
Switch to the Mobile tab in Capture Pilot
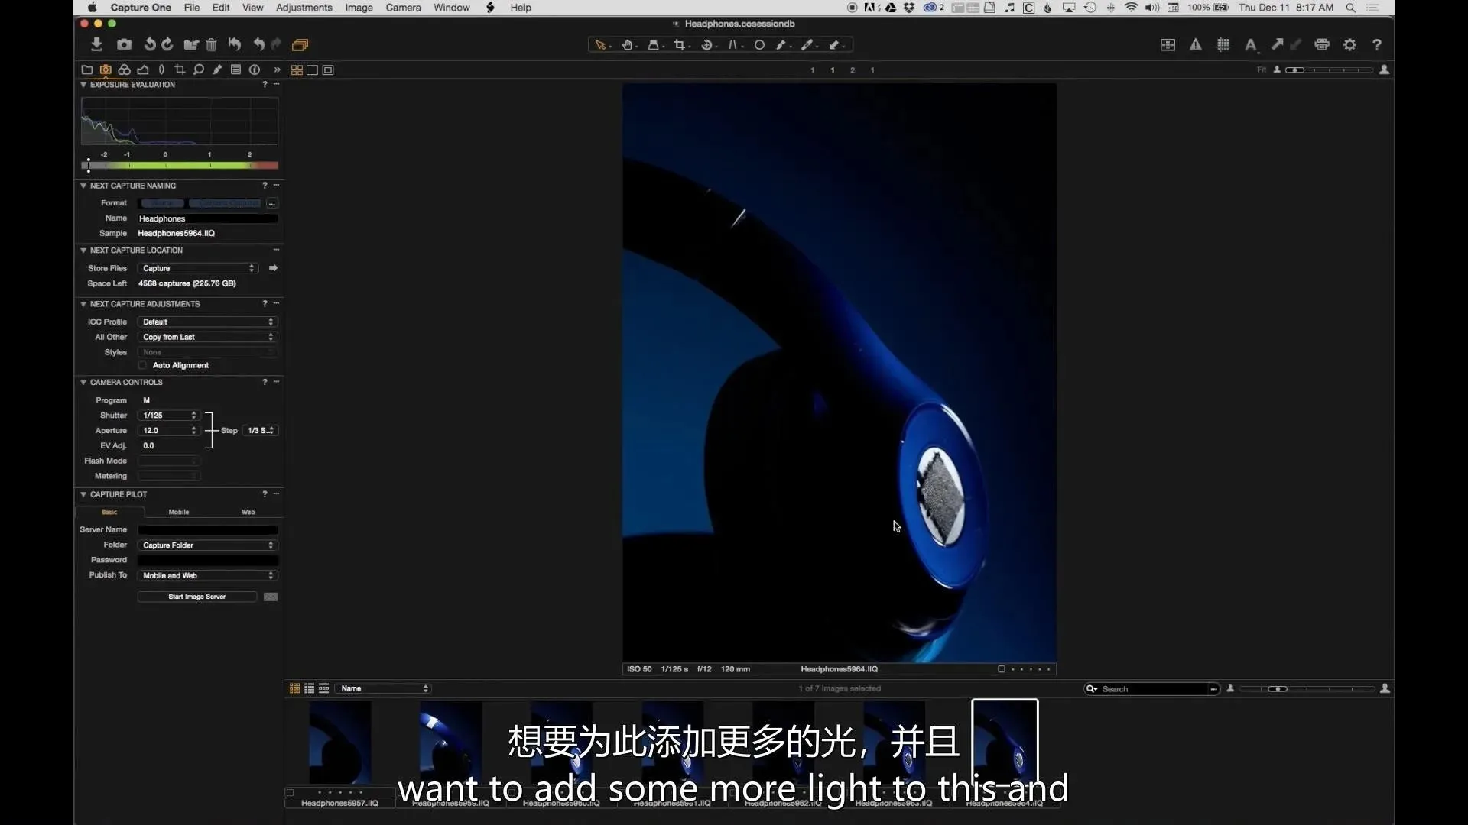click(x=178, y=513)
